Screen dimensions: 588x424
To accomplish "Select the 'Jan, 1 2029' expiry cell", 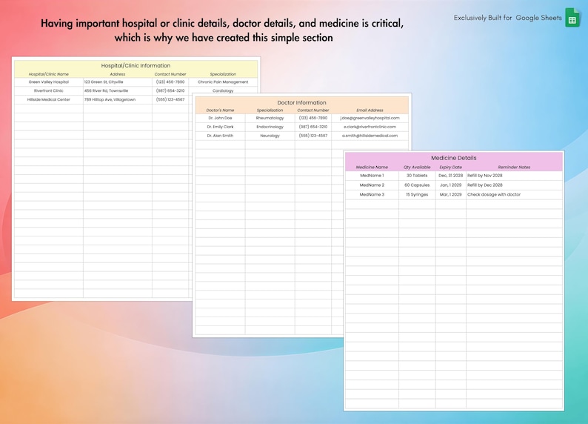I will coord(451,185).
